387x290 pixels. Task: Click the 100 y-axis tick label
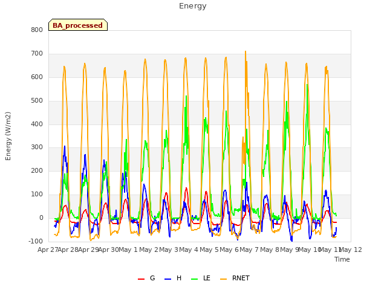coord(37,195)
